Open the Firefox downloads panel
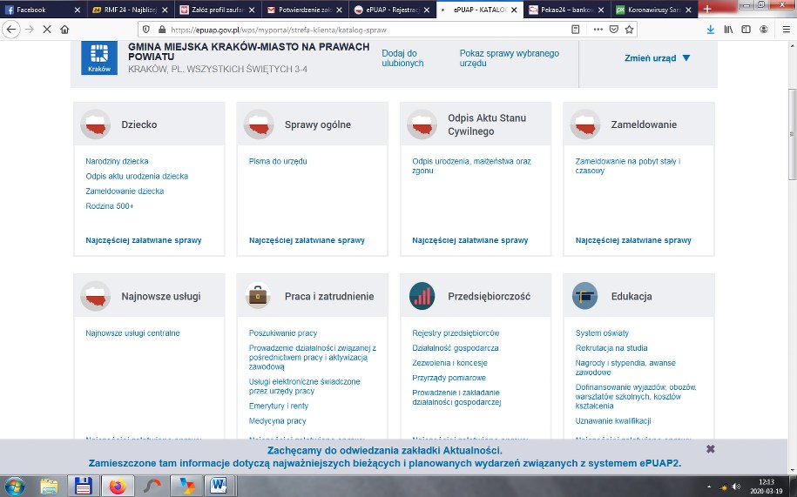Screen dimensions: 797x497 pos(711,30)
